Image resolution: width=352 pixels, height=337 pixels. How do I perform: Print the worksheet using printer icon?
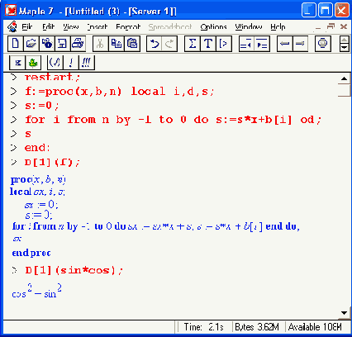(x=78, y=44)
